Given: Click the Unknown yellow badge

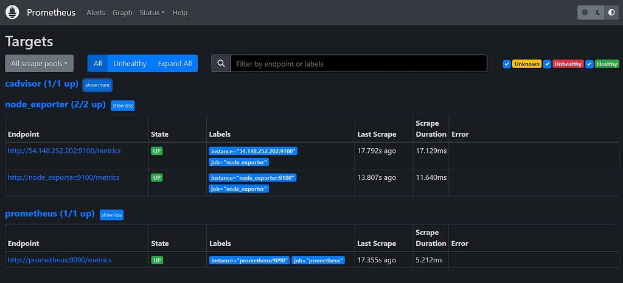Looking at the screenshot, I should [x=527, y=64].
